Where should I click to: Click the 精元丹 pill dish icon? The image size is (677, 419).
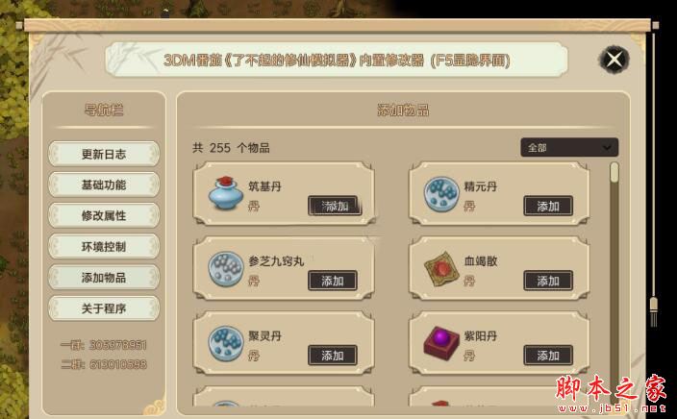click(x=440, y=194)
